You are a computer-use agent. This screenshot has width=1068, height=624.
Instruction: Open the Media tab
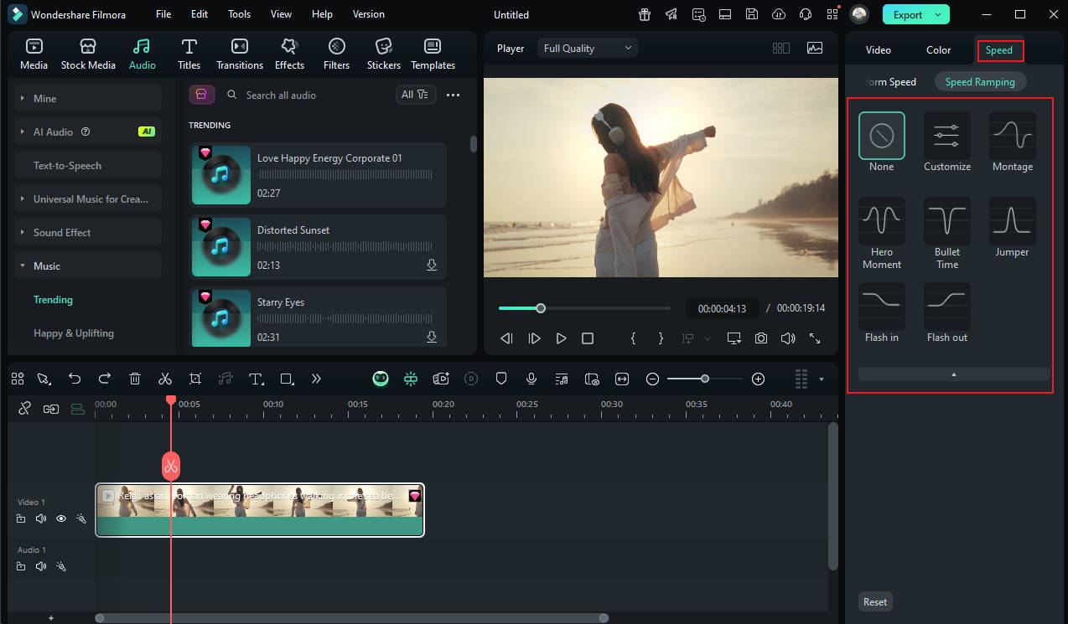pos(34,54)
